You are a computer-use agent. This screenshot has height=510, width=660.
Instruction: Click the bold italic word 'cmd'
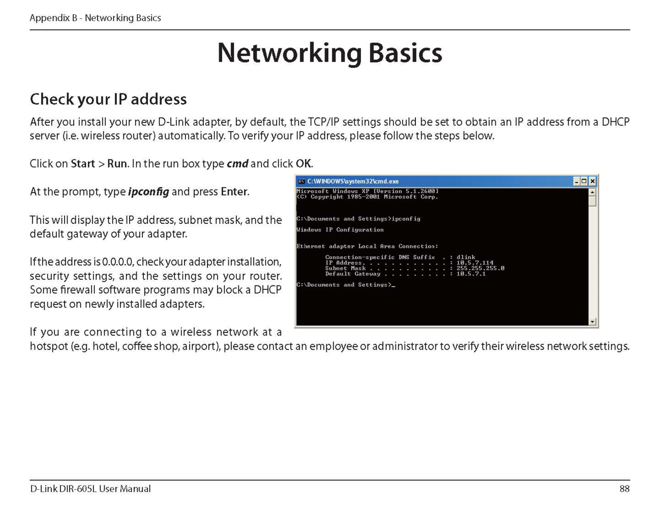coord(237,164)
